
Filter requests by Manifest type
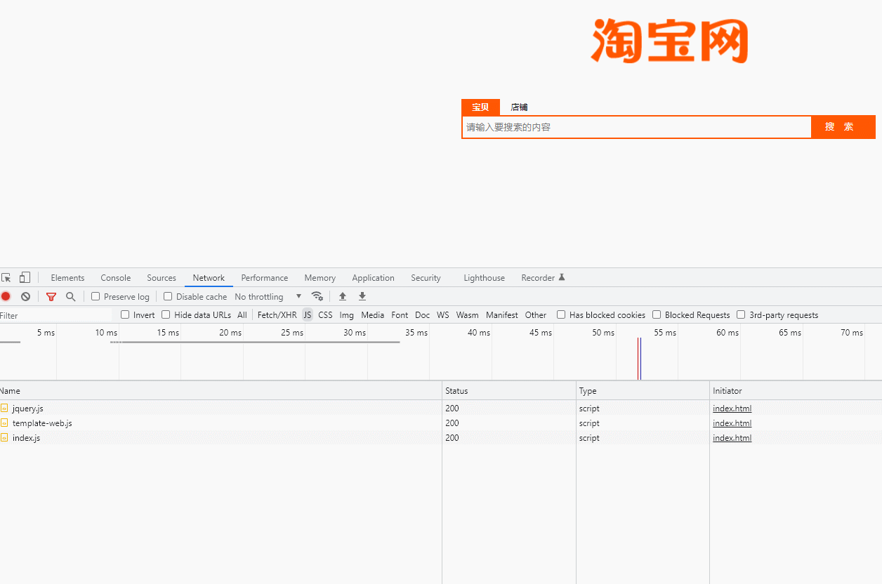tap(502, 315)
